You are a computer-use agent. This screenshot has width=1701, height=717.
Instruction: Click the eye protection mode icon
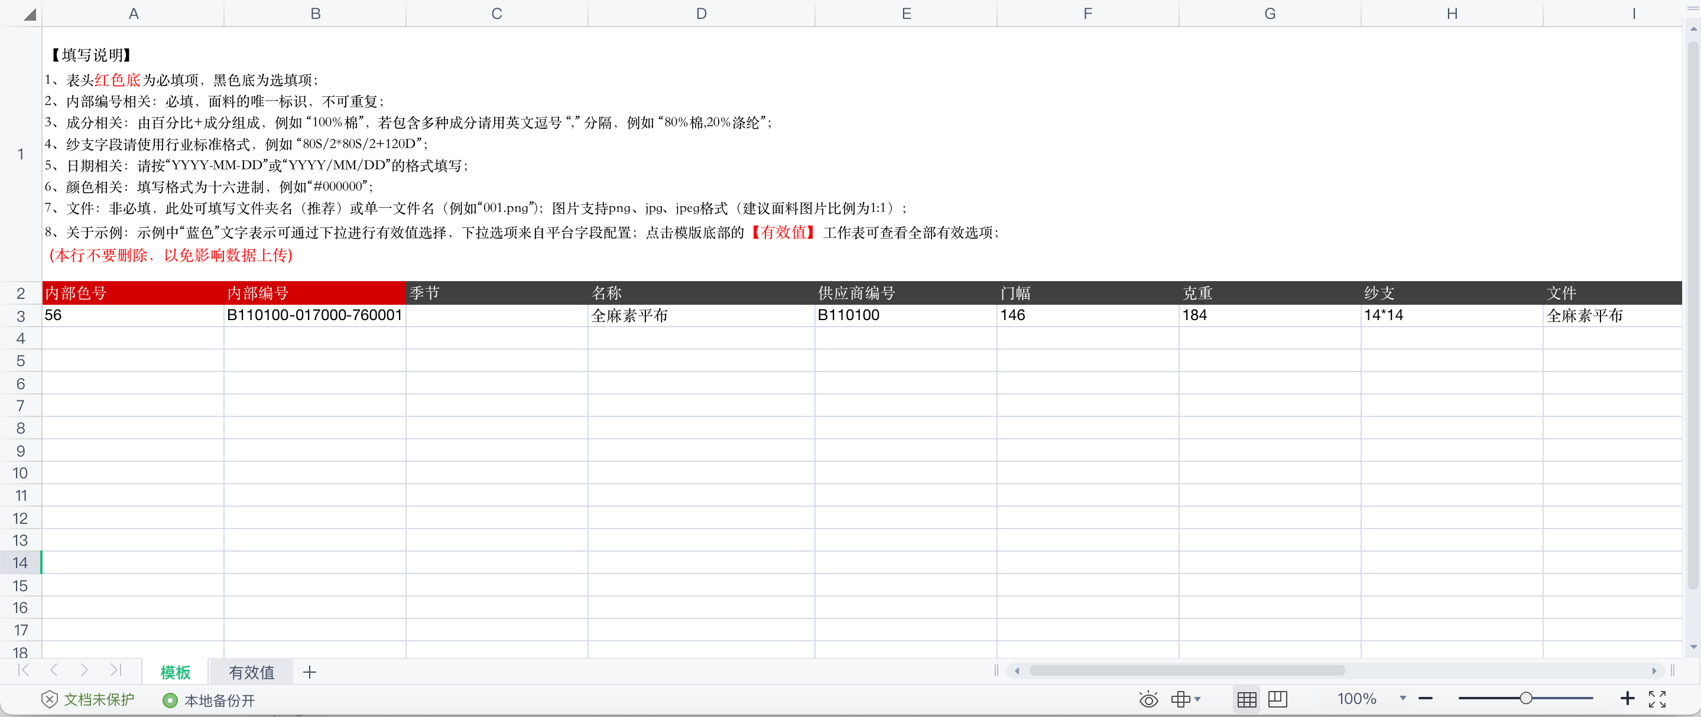click(x=1148, y=699)
